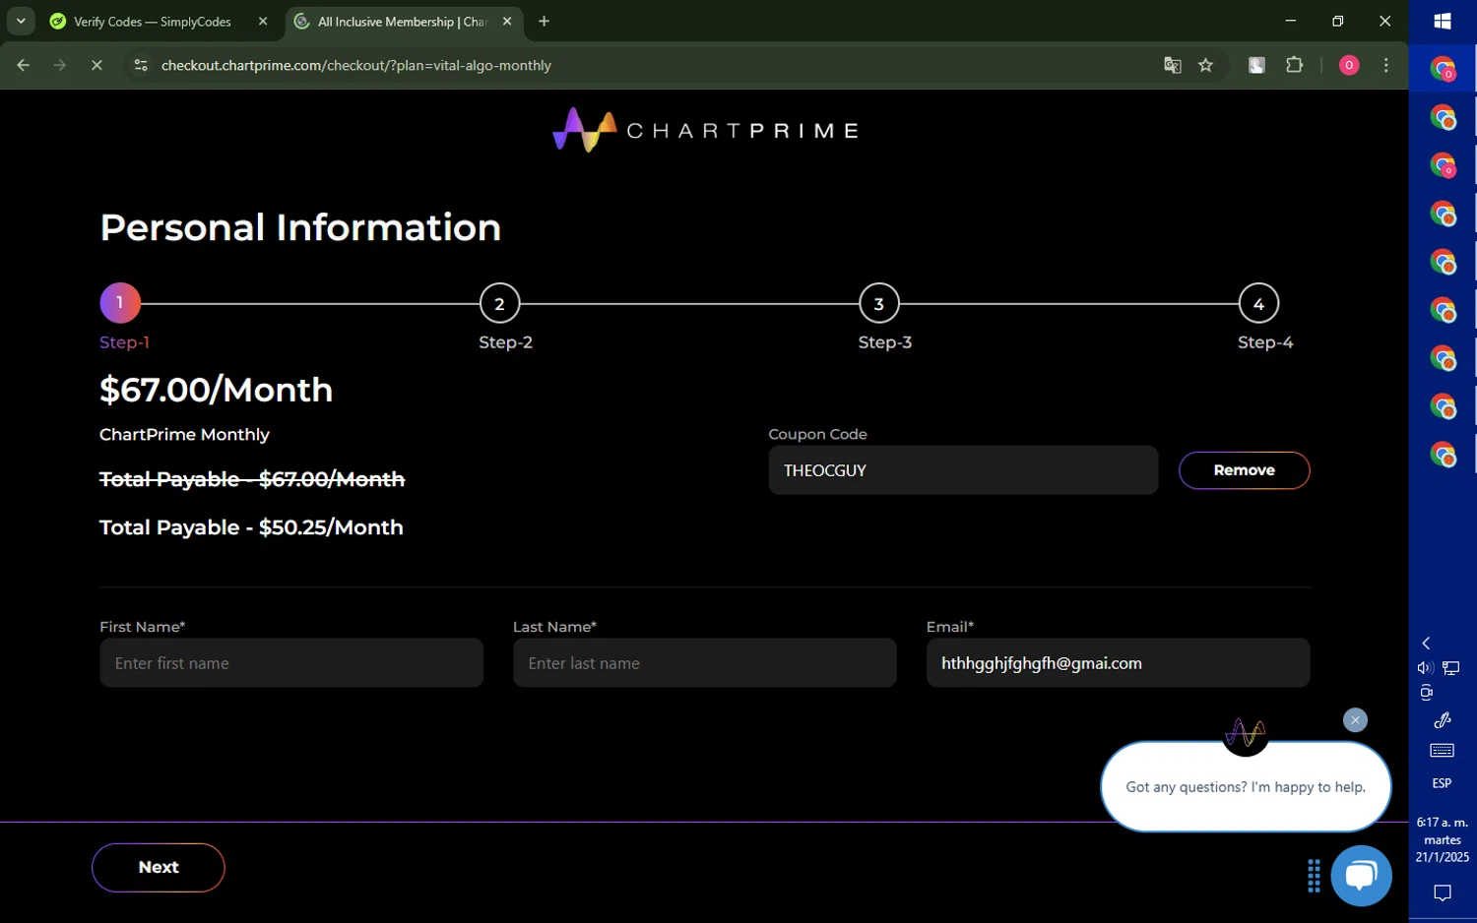1477x923 pixels.
Task: Click the forward navigation arrow
Action: coord(60,65)
